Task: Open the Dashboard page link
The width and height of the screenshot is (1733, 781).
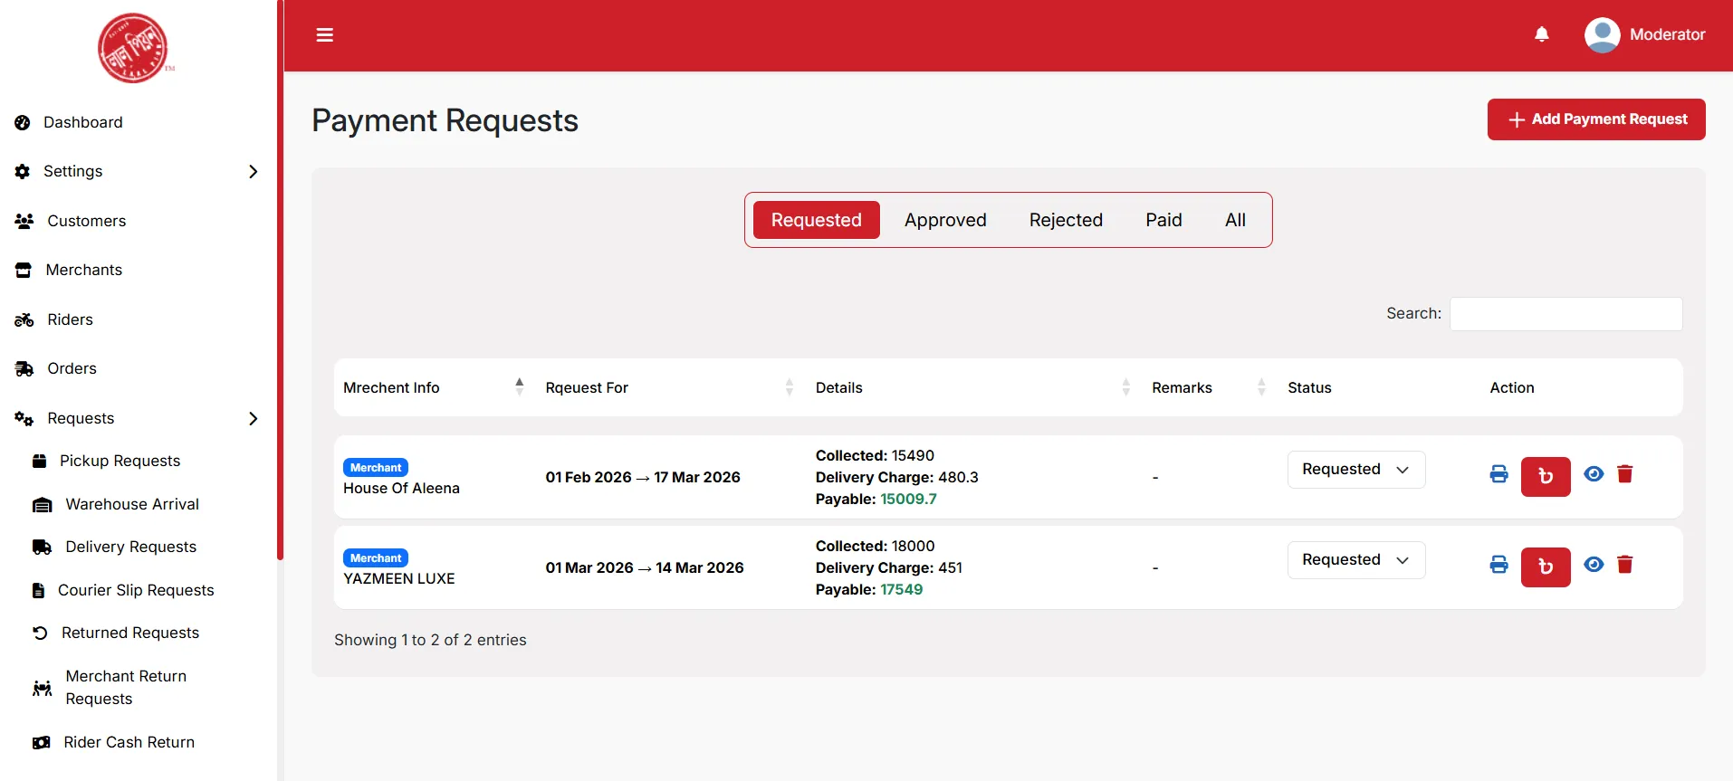Action: [x=83, y=122]
